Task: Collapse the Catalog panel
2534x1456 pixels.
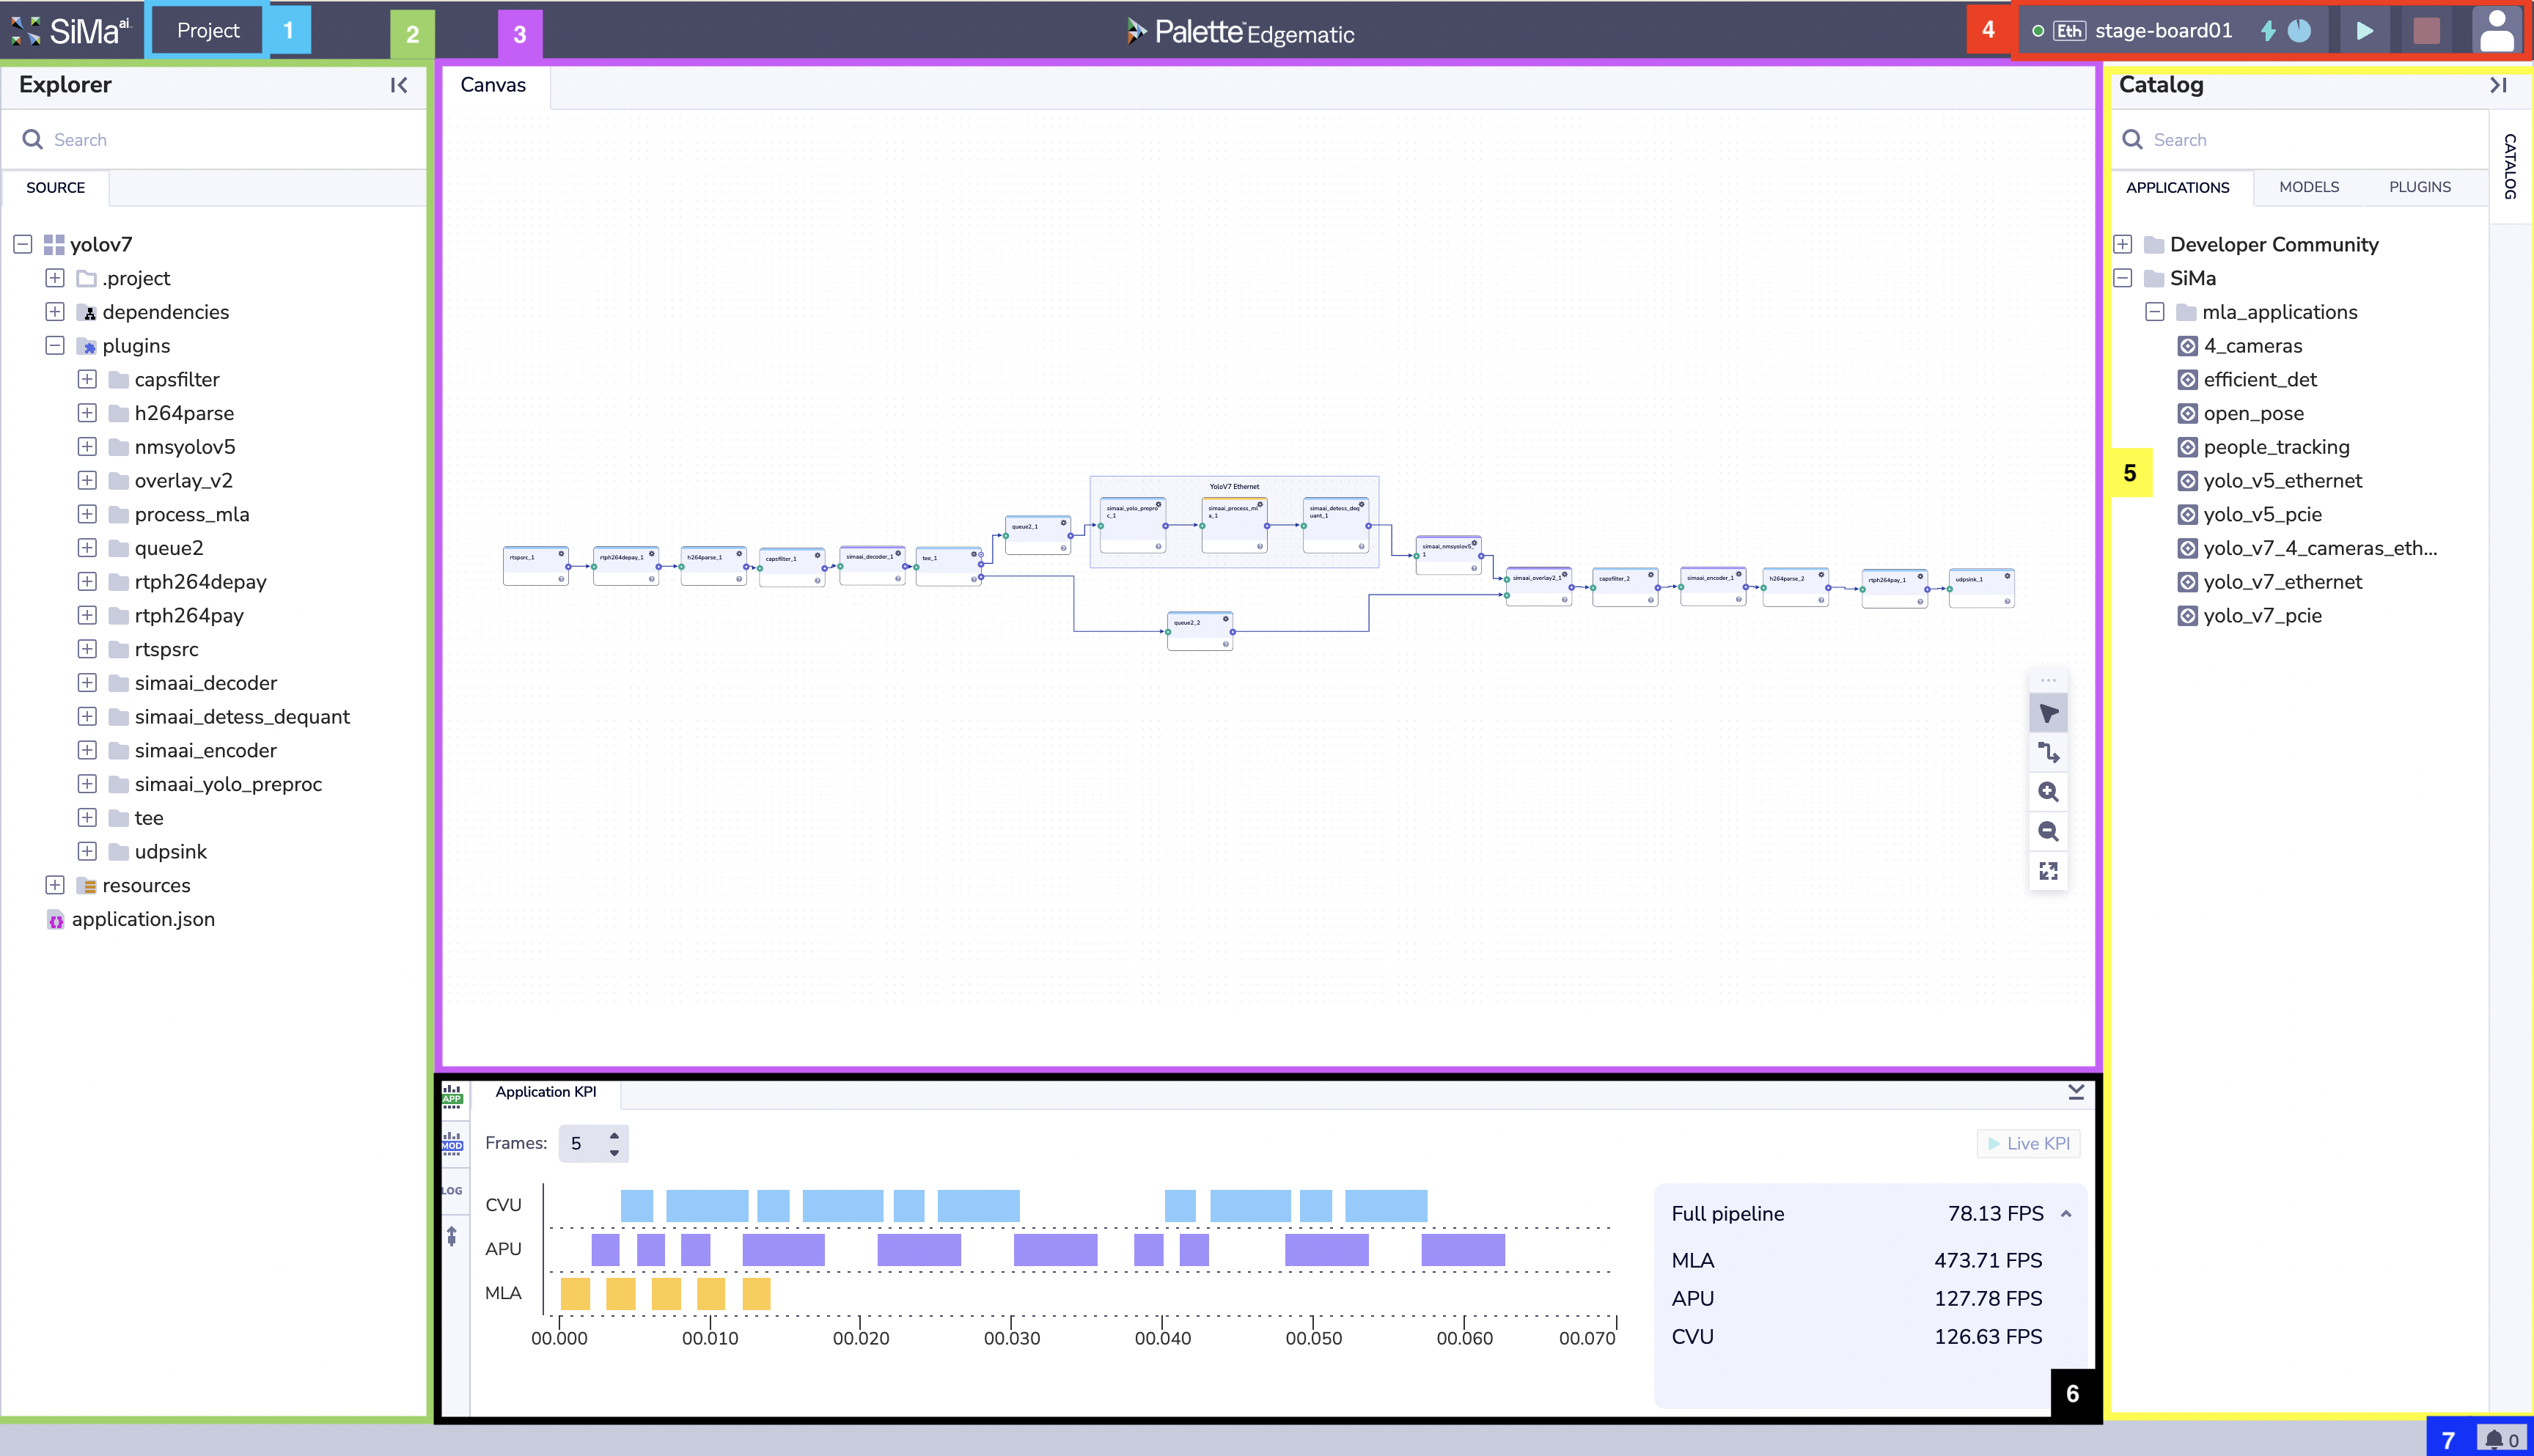Action: pyautogui.click(x=2498, y=85)
